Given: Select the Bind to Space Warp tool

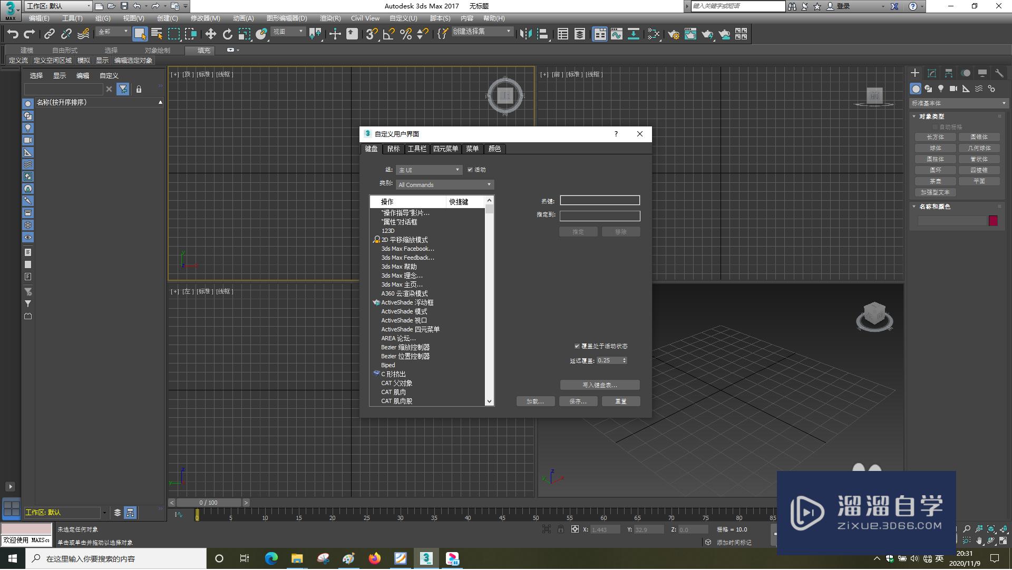Looking at the screenshot, I should point(83,34).
